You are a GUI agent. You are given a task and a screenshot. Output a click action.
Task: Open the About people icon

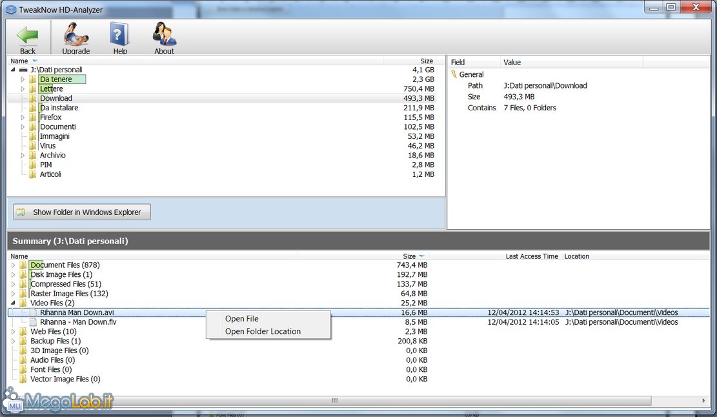[164, 34]
